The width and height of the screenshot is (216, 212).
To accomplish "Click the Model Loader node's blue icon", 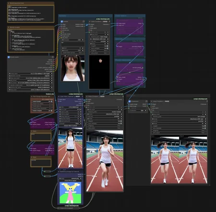I will [9, 57].
